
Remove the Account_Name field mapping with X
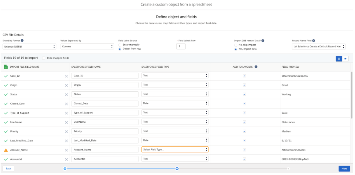(66, 150)
